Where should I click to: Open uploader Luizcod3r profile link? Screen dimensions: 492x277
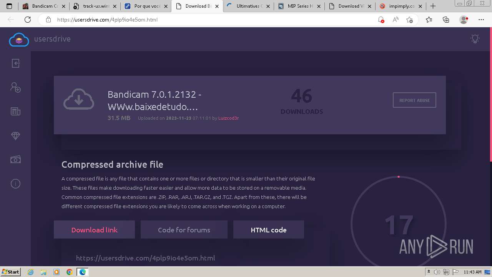point(228,118)
